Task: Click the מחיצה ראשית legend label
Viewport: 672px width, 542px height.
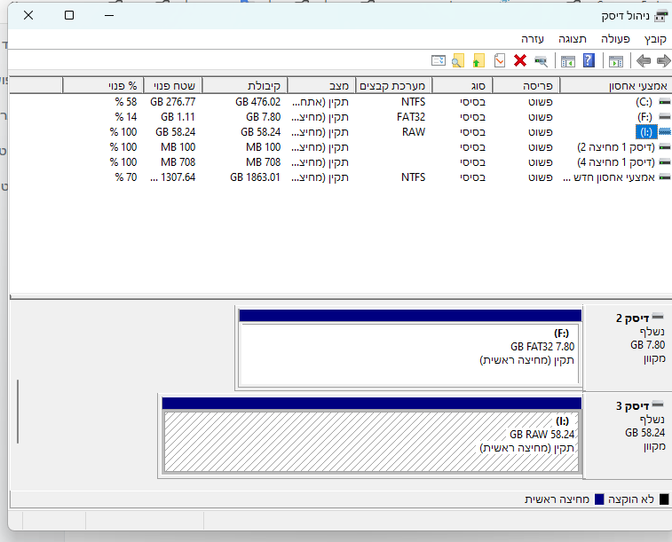Action: click(x=557, y=499)
